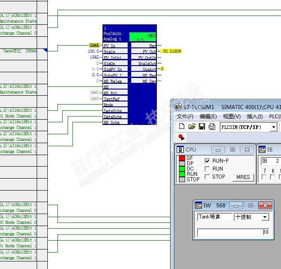Click the Tank address name field
The width and height of the screenshot is (281, 269).
[215, 217]
